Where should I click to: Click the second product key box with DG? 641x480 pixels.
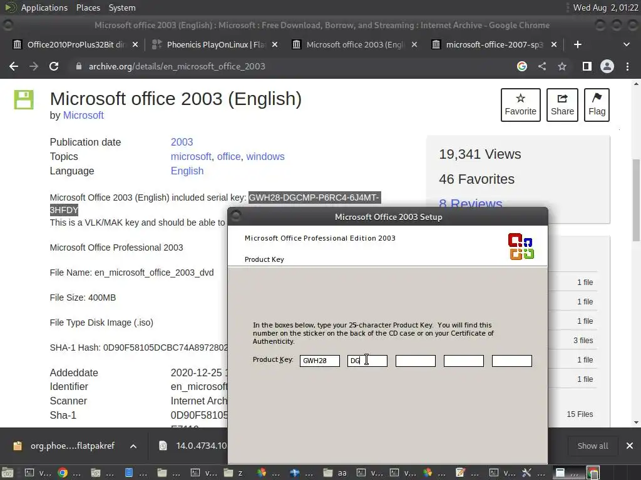click(367, 361)
